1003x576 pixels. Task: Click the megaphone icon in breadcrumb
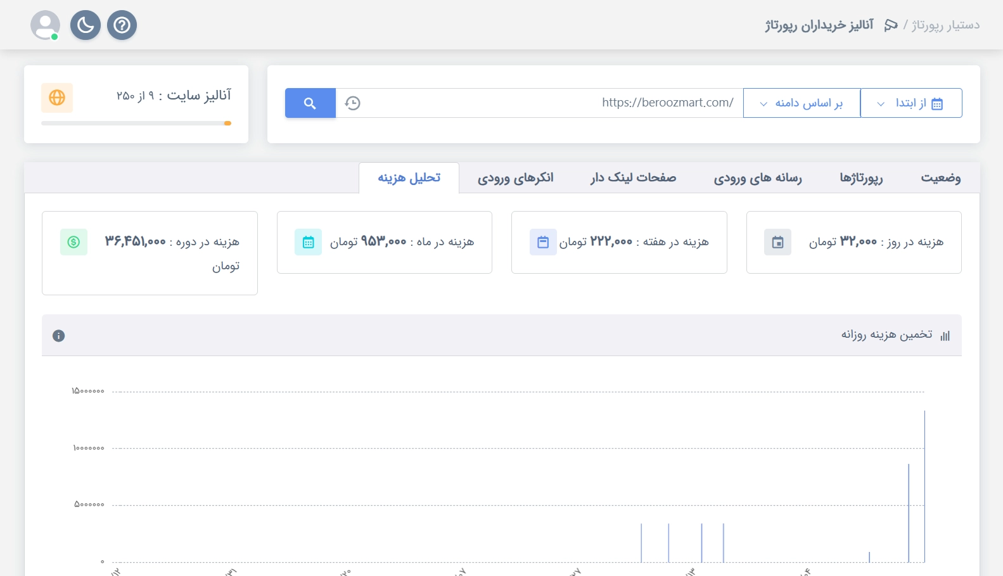pyautogui.click(x=891, y=25)
